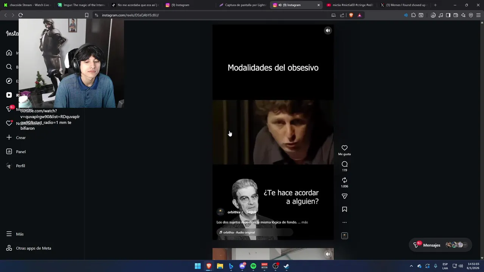Open File Explorer from taskbar
Image resolution: width=484 pixels, height=272 pixels.
tap(220, 266)
